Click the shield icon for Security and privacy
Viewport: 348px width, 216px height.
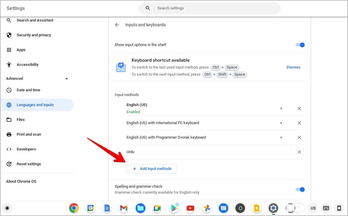(x=9, y=35)
